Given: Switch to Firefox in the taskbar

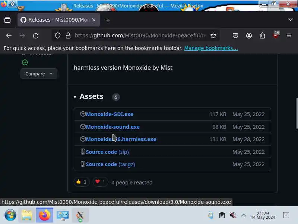Looking at the screenshot, I should tap(45, 215).
